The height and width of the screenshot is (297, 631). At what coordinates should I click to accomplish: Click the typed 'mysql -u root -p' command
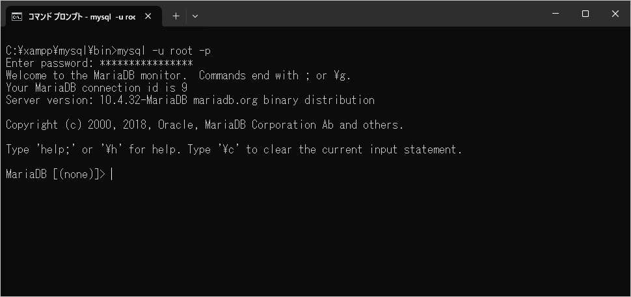[x=164, y=51]
